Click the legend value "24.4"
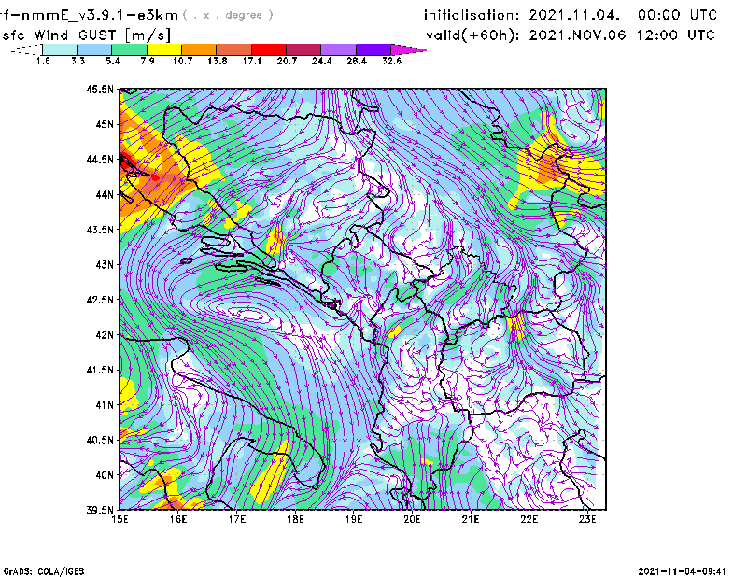747x577 pixels. click(x=321, y=61)
